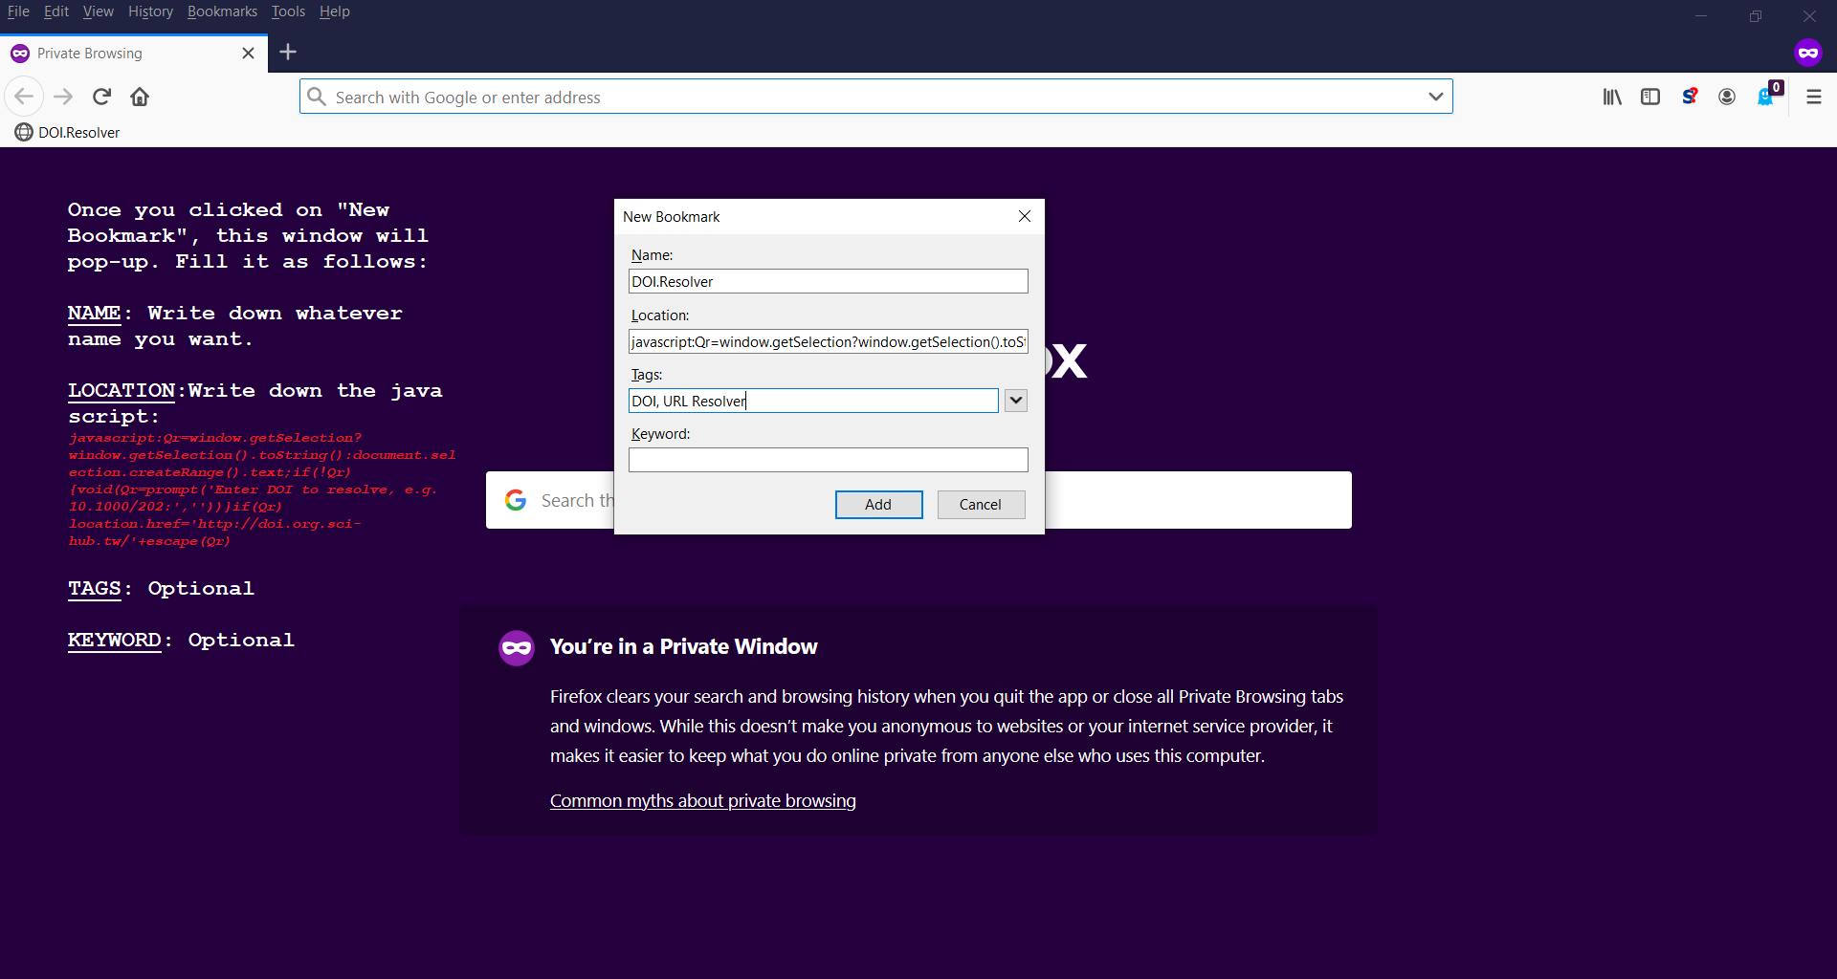Minimize the Firefox window
Image resolution: width=1837 pixels, height=979 pixels.
1701,15
